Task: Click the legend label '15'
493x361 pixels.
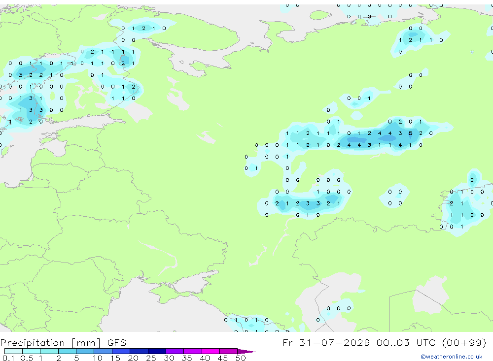Action: pyautogui.click(x=115, y=358)
